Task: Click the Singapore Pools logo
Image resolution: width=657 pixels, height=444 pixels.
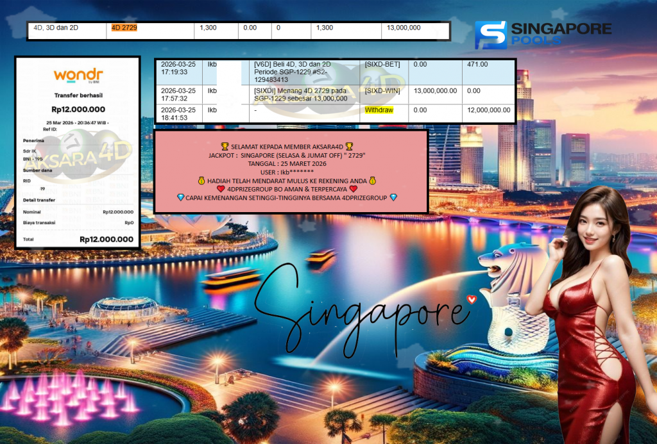Action: point(542,33)
